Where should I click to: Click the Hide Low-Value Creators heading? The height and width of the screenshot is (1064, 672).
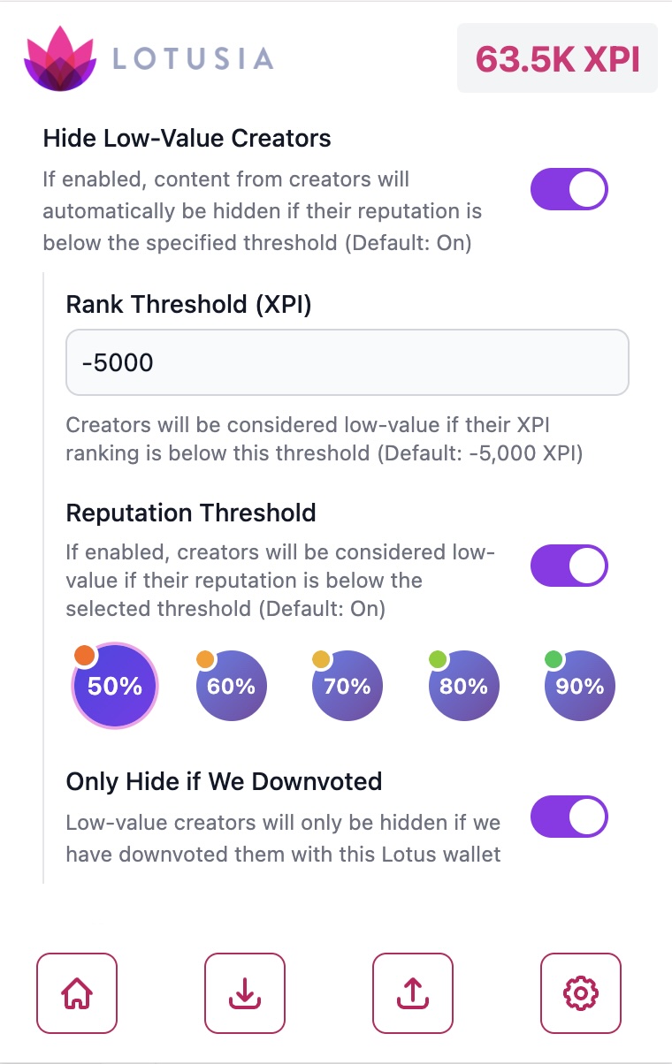186,139
